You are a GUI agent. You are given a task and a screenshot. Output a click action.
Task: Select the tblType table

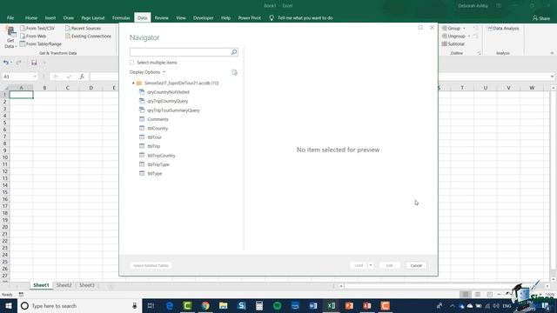[155, 174]
